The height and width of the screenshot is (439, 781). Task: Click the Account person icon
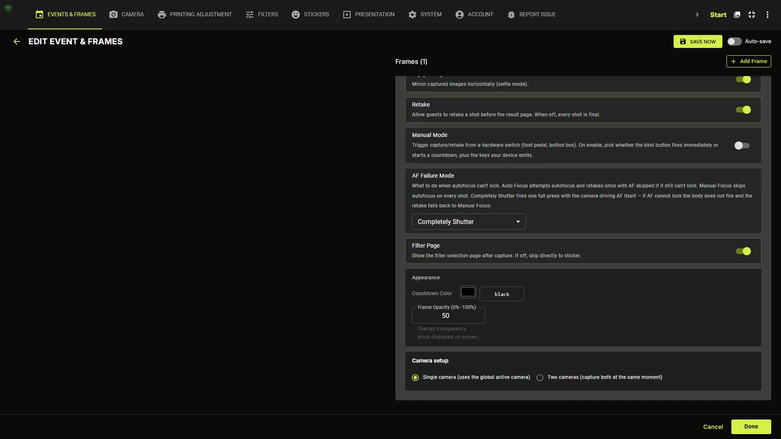pyautogui.click(x=459, y=15)
